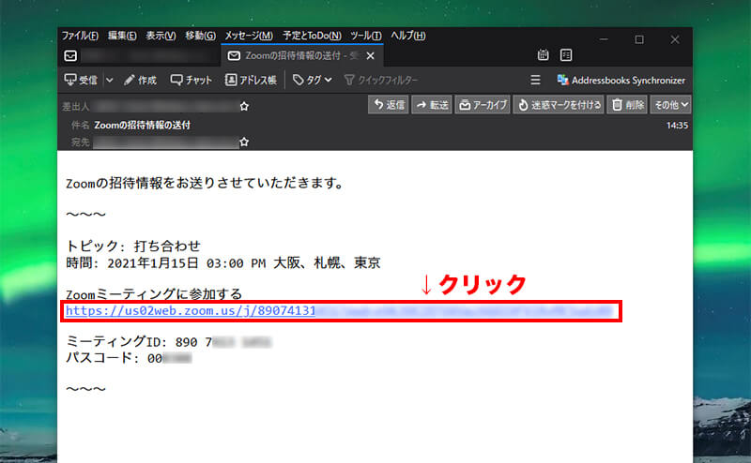Archive the message with アーカイブ
751x463 pixels.
click(483, 105)
